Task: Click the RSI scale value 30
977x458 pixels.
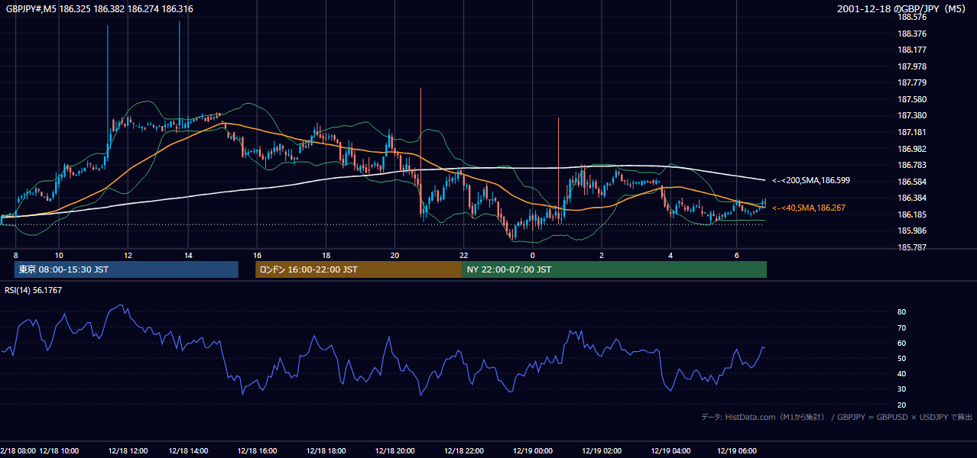Action: [901, 389]
